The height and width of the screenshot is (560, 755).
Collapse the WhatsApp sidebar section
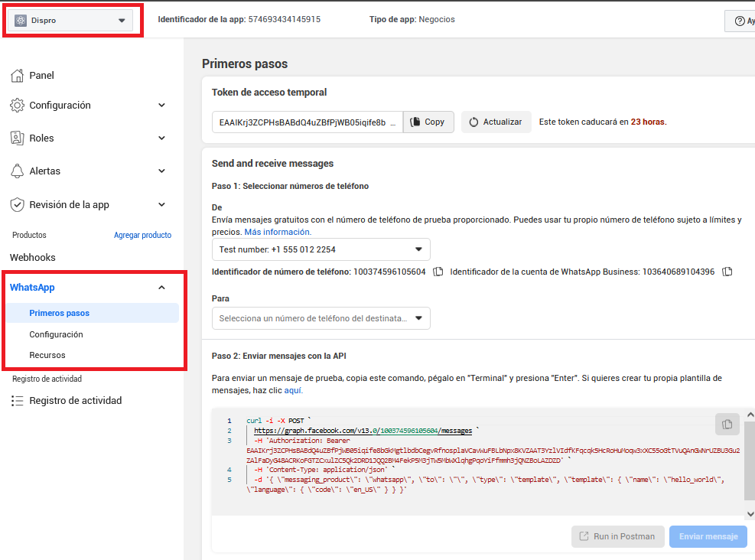(x=161, y=288)
